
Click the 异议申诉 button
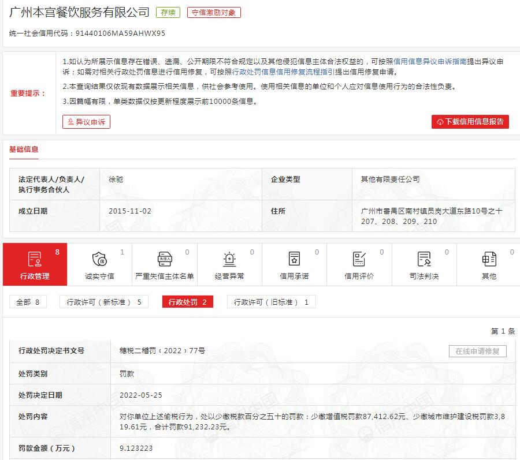(x=86, y=122)
